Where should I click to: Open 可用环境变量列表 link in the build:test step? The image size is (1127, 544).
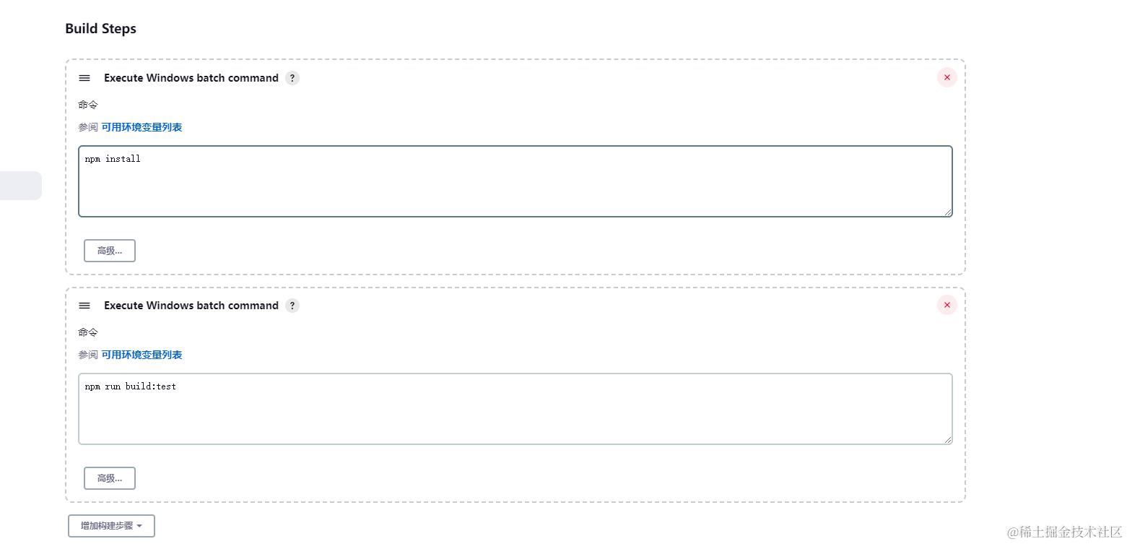(142, 355)
